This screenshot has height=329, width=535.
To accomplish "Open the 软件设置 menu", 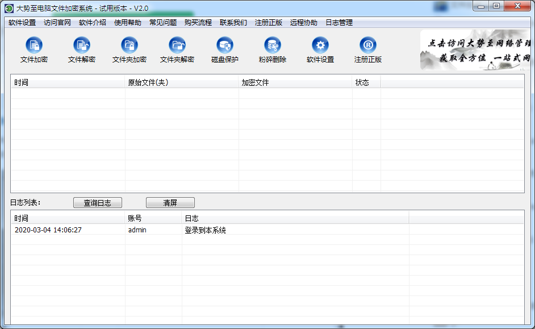I will 22,23.
